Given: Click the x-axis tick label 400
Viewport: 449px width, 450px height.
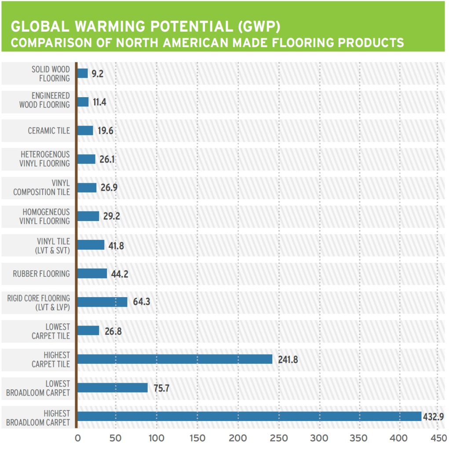Looking at the screenshot, I should (399, 438).
